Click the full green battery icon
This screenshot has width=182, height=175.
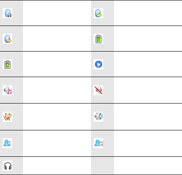click(x=98, y=39)
